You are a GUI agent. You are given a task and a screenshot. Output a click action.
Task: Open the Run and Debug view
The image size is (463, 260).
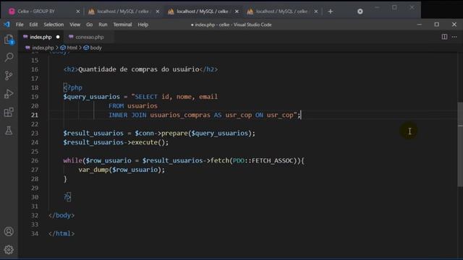pyautogui.click(x=9, y=94)
